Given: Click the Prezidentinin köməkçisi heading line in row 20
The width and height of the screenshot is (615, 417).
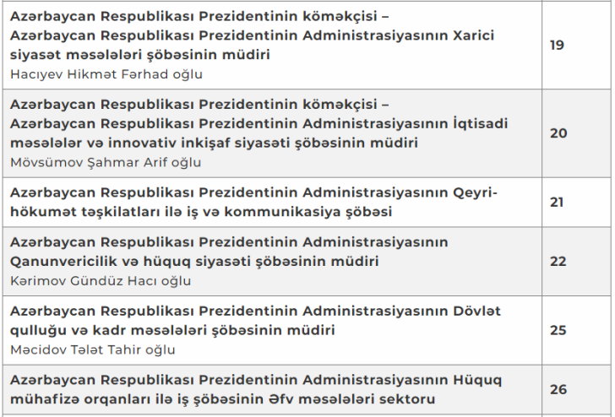Looking at the screenshot, I should (199, 104).
